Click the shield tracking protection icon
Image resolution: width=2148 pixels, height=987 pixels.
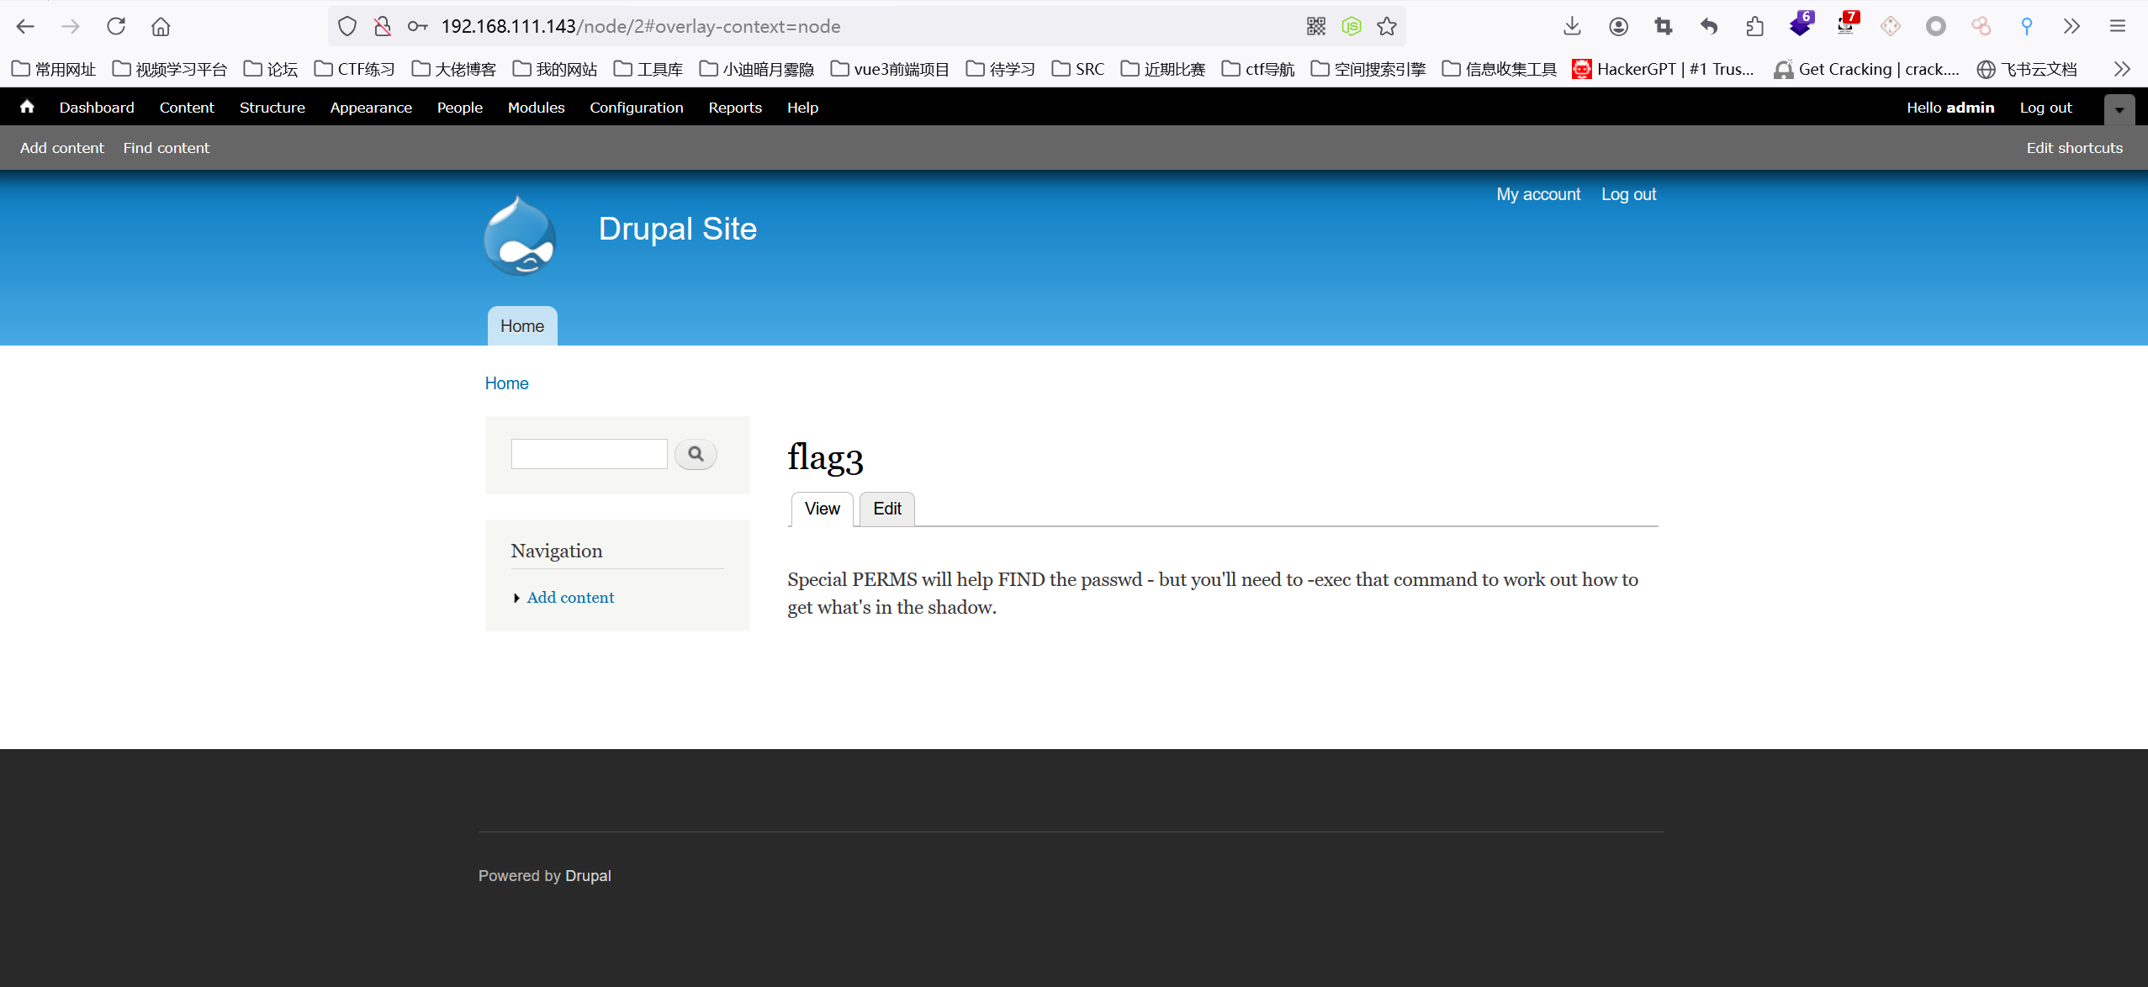point(347,26)
